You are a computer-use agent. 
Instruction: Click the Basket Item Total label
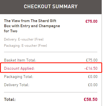click(x=20, y=60)
